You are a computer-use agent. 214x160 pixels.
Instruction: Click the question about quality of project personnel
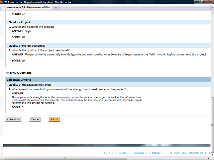[40, 50]
